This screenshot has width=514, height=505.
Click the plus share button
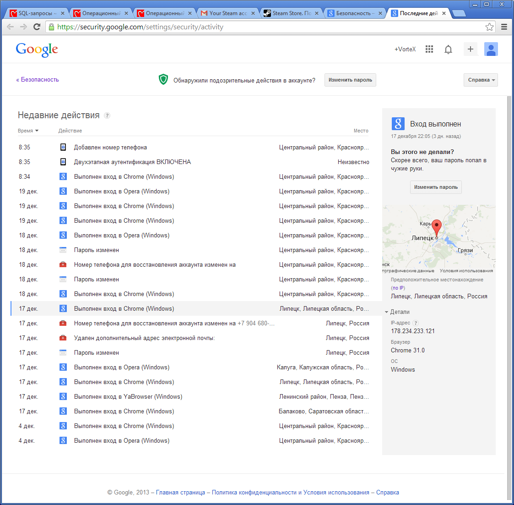tap(471, 49)
